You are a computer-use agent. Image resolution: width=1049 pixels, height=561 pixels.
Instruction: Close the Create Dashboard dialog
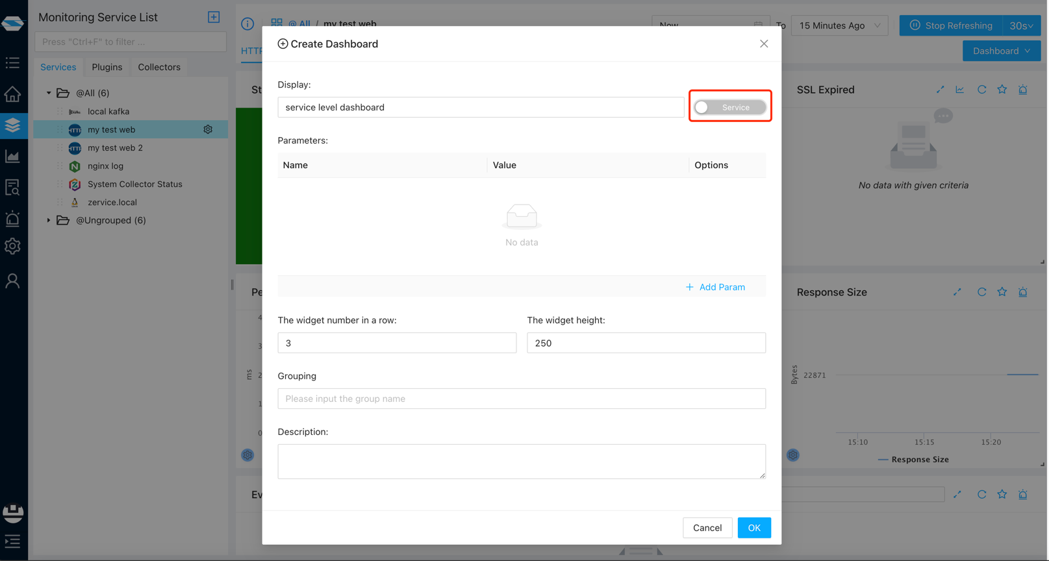point(764,44)
